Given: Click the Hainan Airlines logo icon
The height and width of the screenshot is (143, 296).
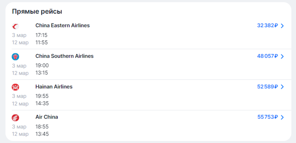Looking at the screenshot, I should point(15,87).
